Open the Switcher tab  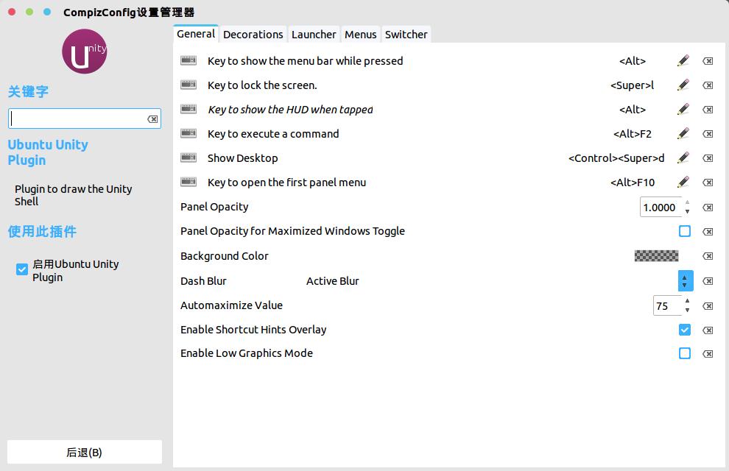pos(406,35)
